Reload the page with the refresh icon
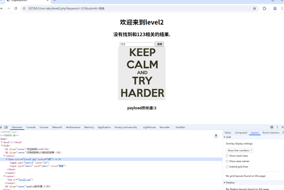The height and width of the screenshot is (190, 284). point(16,8)
